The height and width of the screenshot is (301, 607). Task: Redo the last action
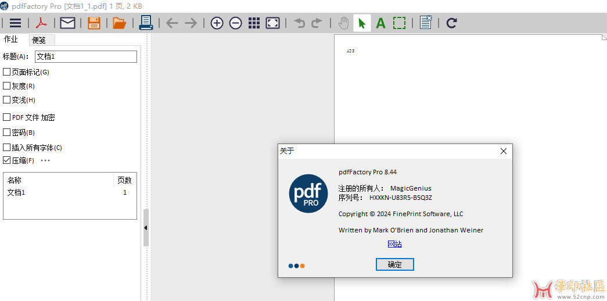(x=317, y=23)
